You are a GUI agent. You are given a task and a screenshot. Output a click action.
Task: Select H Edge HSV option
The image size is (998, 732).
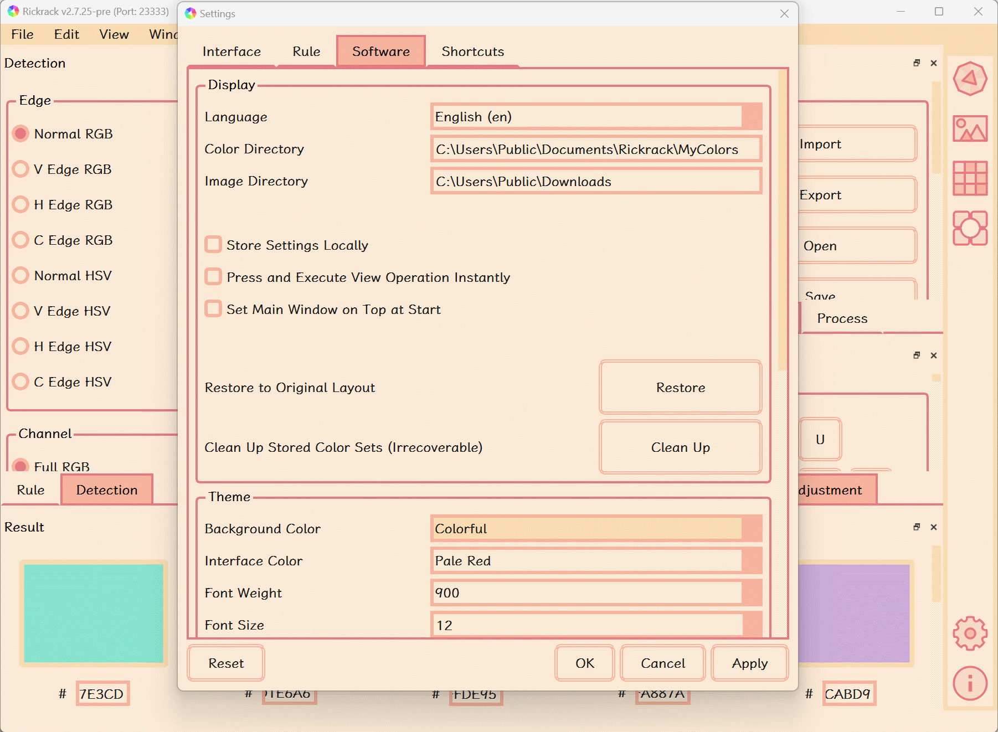click(x=62, y=347)
